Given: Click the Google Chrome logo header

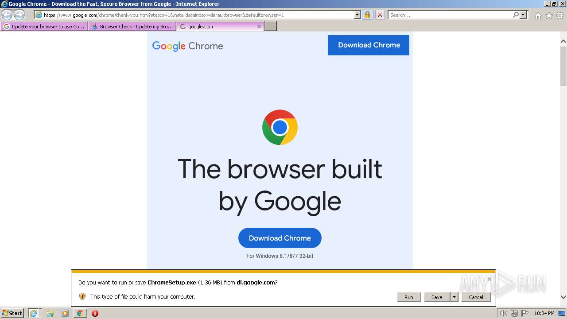Looking at the screenshot, I should [187, 46].
